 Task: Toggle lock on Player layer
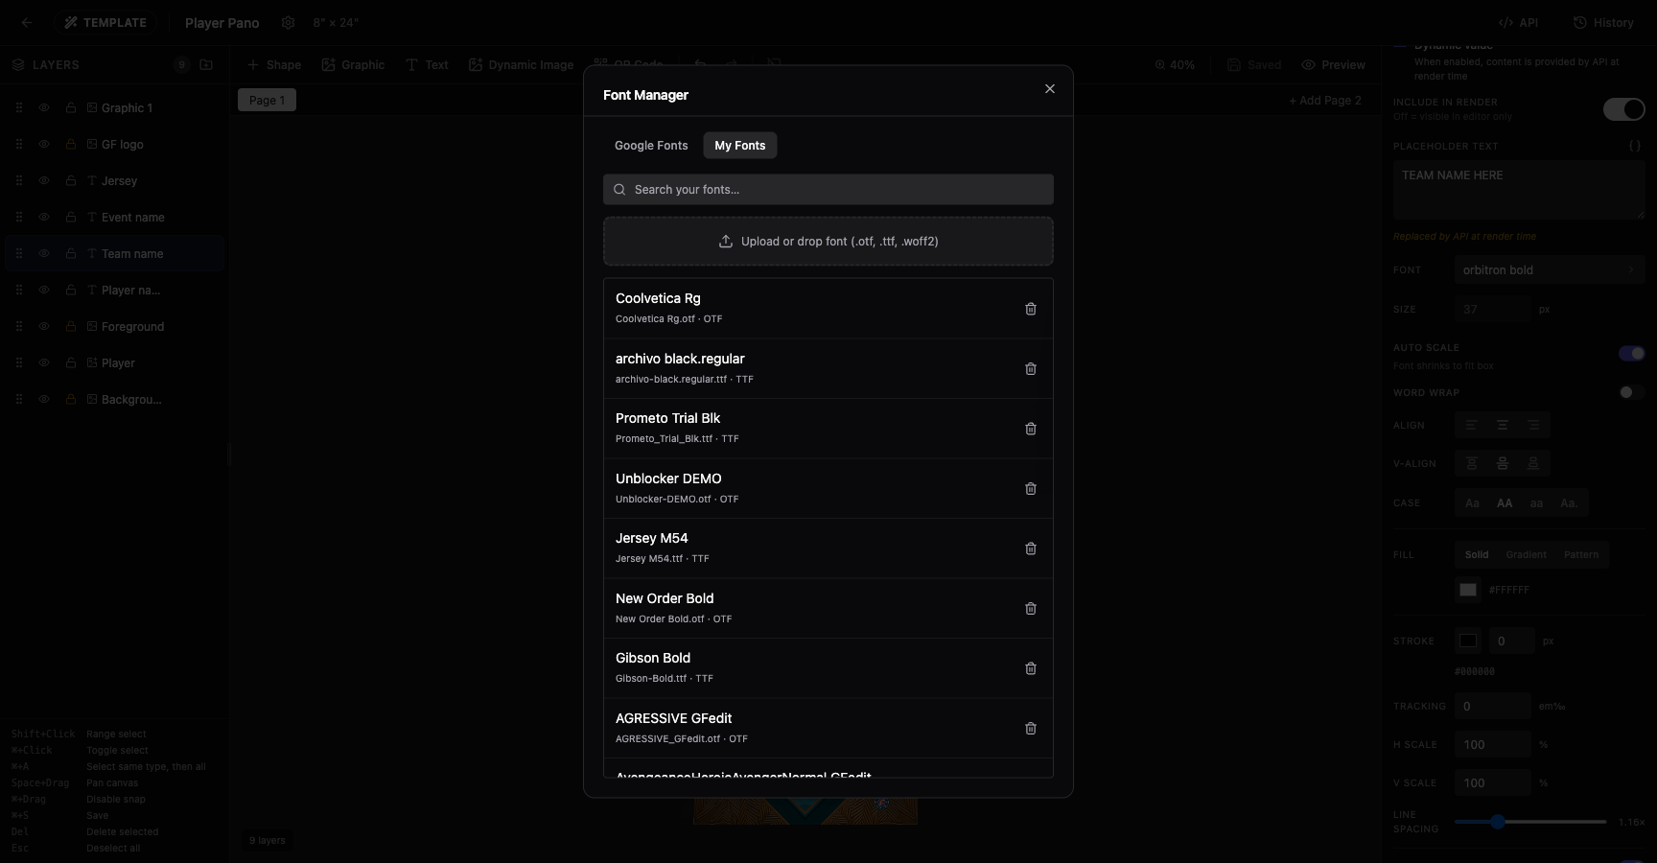71,363
